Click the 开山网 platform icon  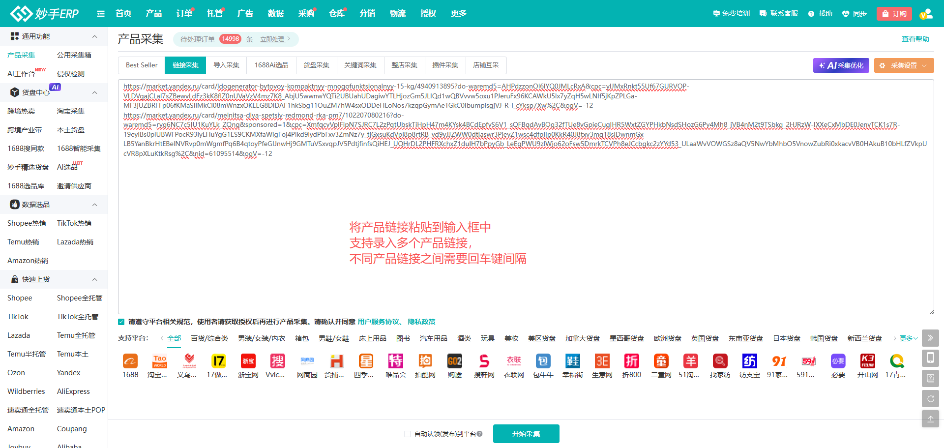[867, 361]
